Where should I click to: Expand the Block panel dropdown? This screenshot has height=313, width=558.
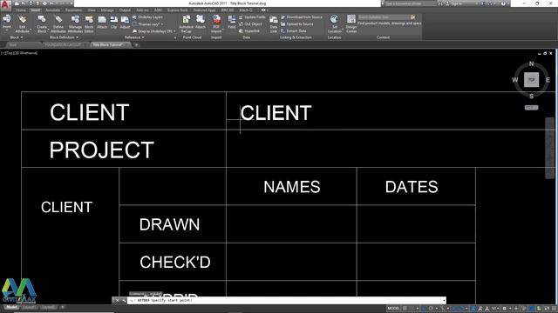(x=17, y=37)
